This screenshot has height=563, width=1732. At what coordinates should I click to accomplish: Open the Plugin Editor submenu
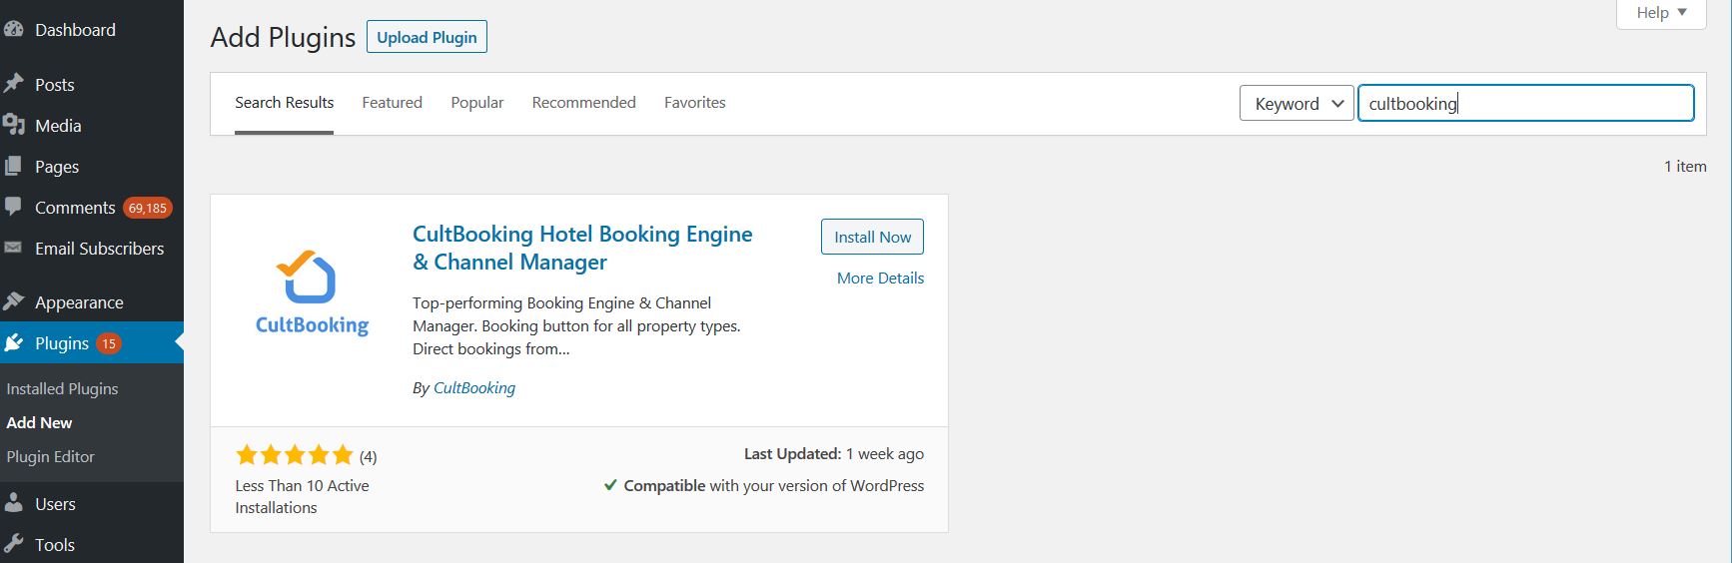[50, 456]
